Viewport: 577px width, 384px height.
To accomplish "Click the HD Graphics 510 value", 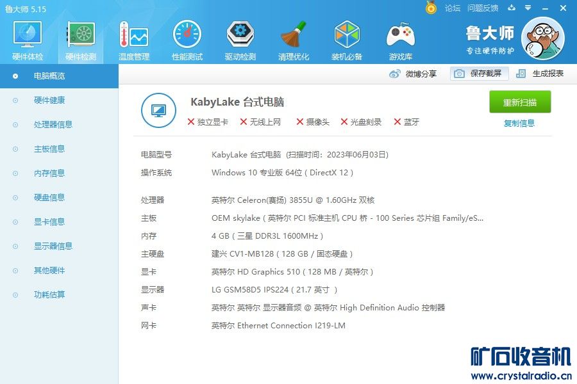I will tap(292, 272).
